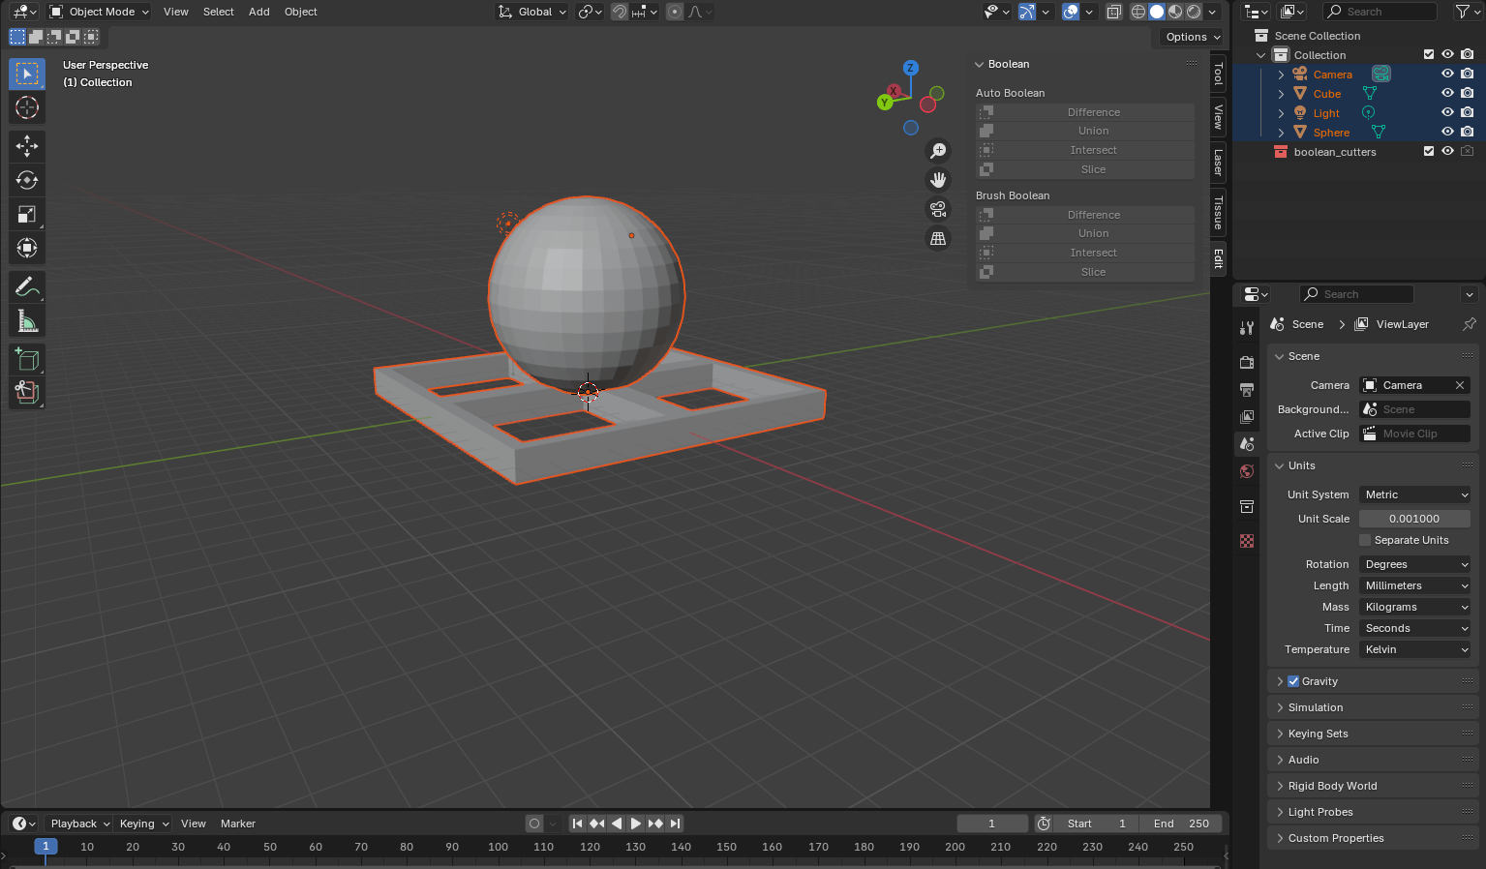Open the Add menu
This screenshot has width=1486, height=869.
click(259, 12)
